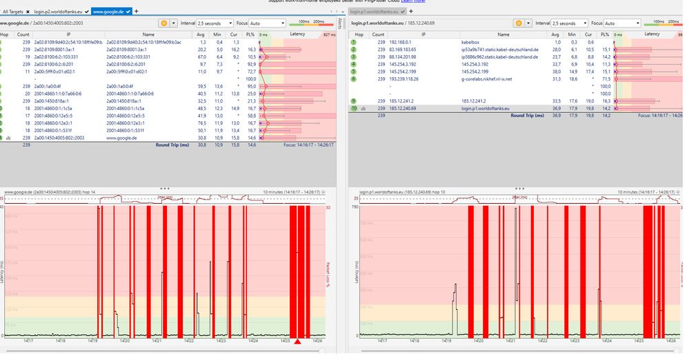Click hop 10 bar-graph icon in right table

tap(363, 109)
